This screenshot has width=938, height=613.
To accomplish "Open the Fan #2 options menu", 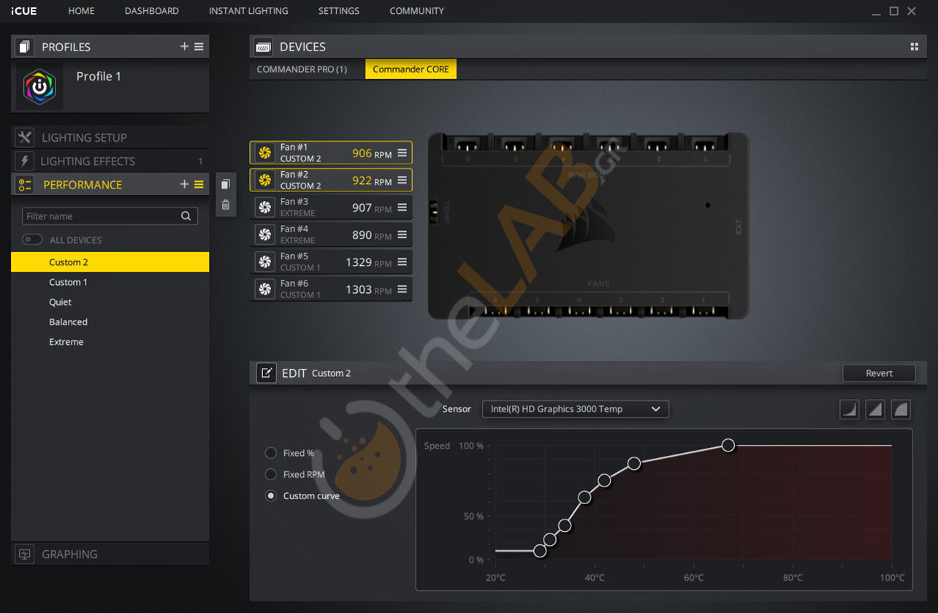I will pos(402,180).
